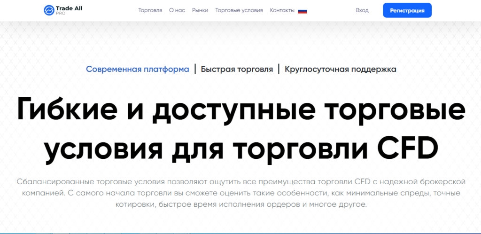This screenshot has width=481, height=234.
Task: Click the blue Регистрация button
Action: (x=407, y=10)
